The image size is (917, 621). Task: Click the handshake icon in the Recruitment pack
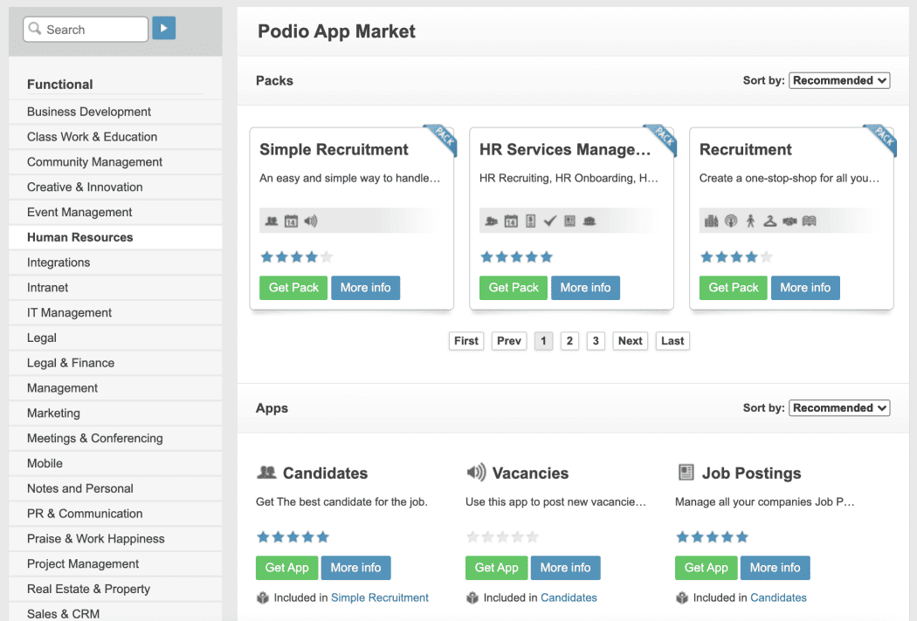point(789,222)
